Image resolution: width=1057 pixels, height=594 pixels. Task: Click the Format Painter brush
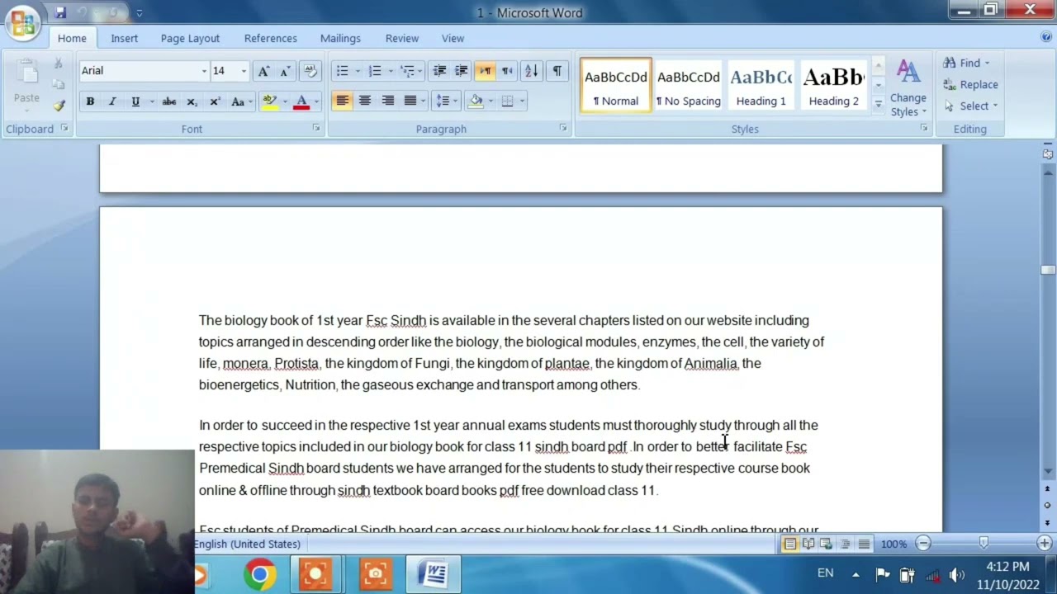coord(59,106)
